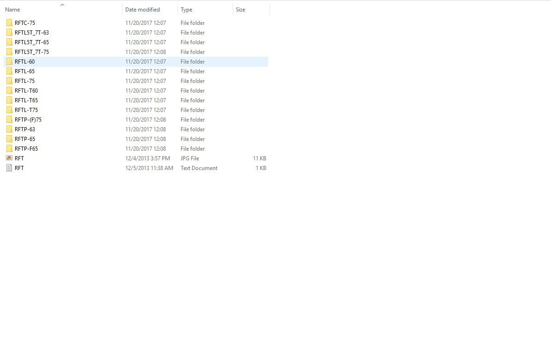Select the RFTL5T_7T-75 folder name

pos(32,52)
